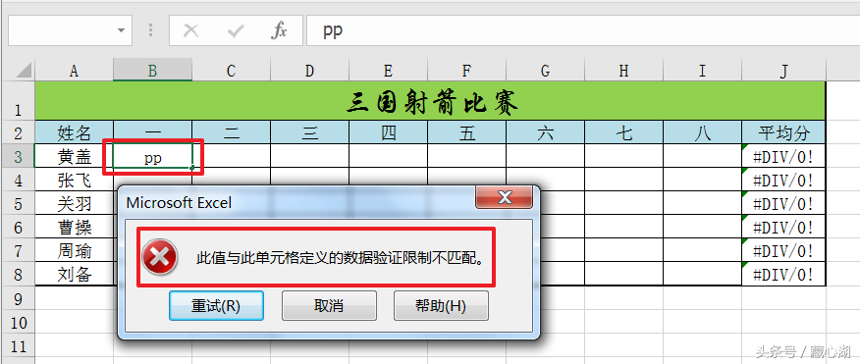Click the 姓名 header cell
The width and height of the screenshot is (860, 364).
click(74, 132)
